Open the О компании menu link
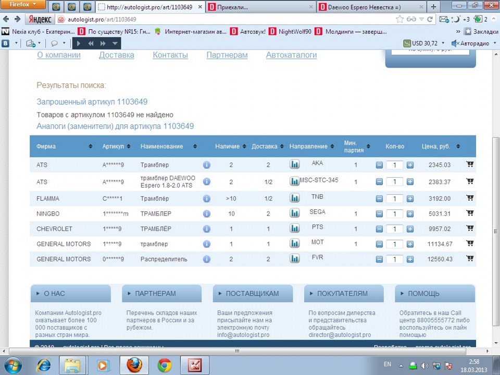The image size is (500, 375). point(59,55)
